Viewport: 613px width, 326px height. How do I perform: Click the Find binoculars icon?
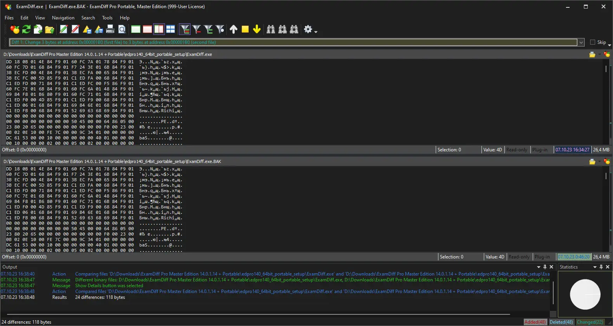(x=271, y=29)
